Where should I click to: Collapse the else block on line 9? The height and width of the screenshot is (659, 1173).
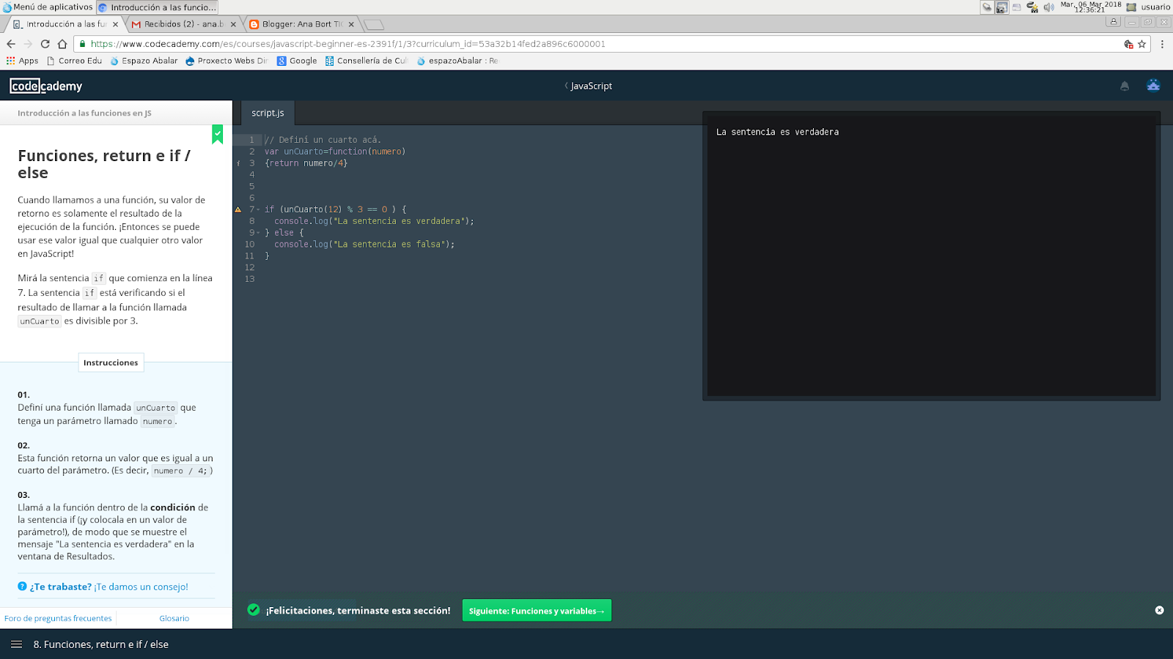[x=258, y=232]
